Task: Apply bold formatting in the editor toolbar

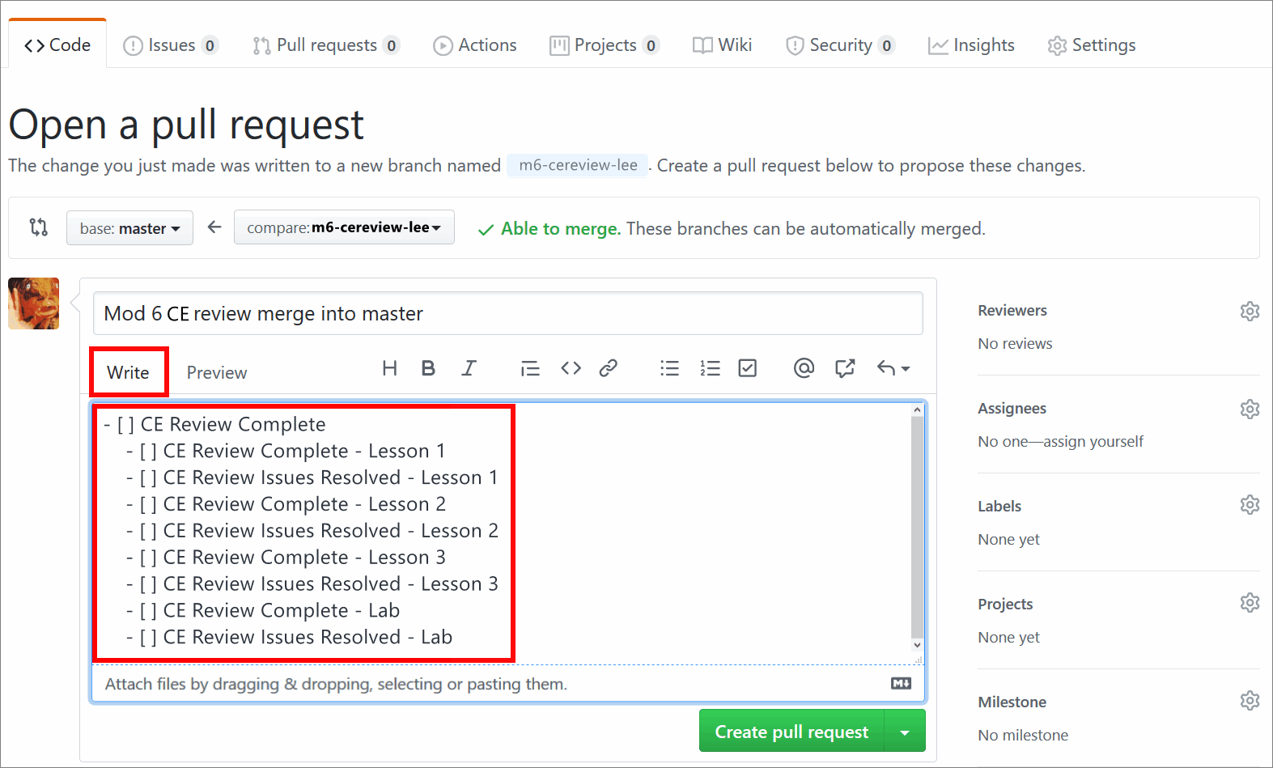Action: 428,368
